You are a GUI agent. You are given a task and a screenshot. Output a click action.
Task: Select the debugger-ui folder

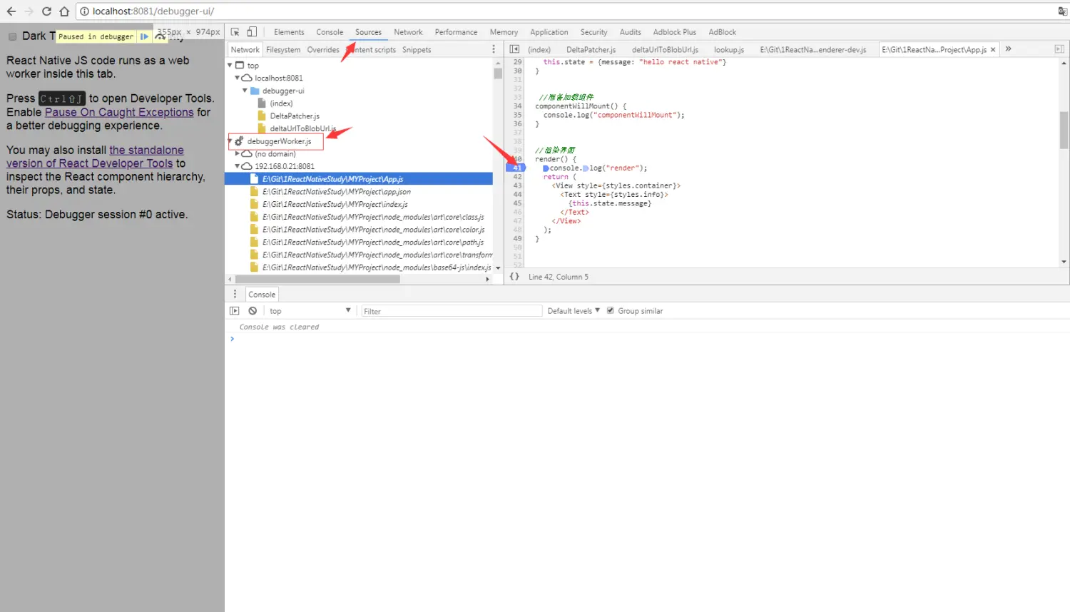point(283,91)
